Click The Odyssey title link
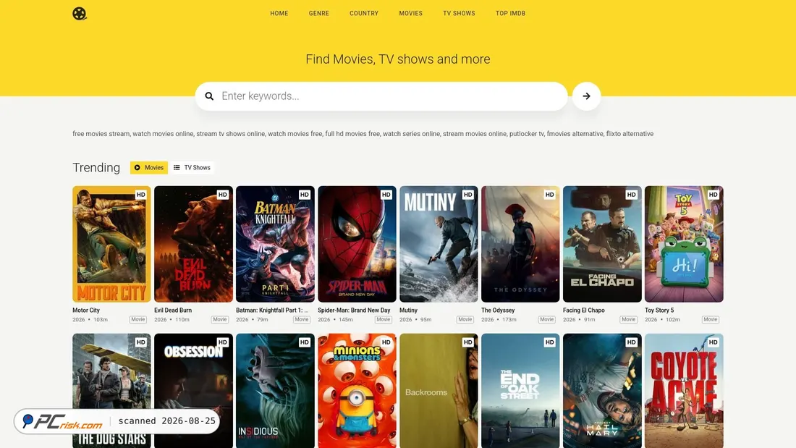Viewport: 796px width, 448px height. point(498,310)
